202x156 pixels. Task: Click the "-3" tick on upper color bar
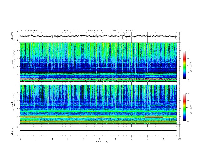click(x=188, y=51)
